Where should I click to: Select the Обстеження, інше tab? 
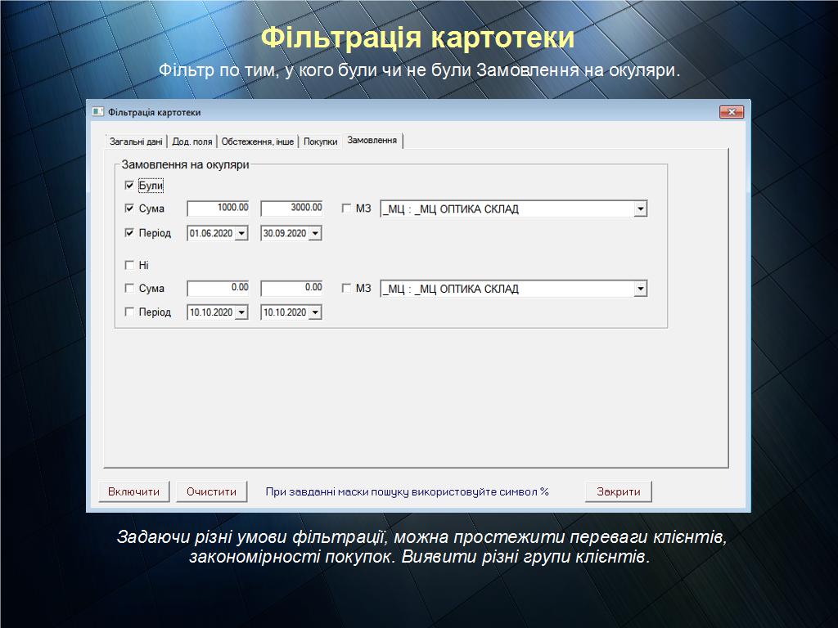tap(257, 141)
